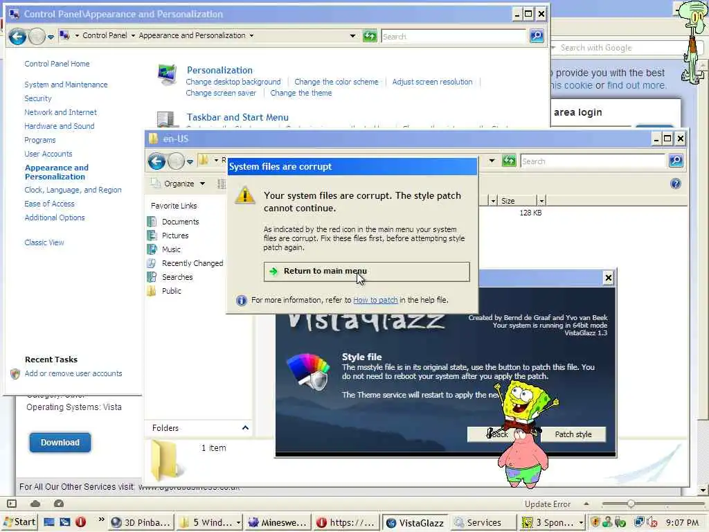709x532 pixels.
Task: Click refresh icon in Control Panel address bar
Action: click(370, 36)
